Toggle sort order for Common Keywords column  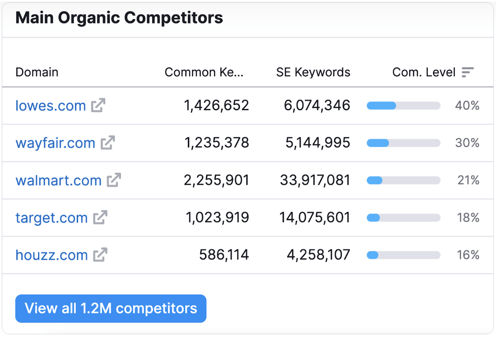[206, 72]
